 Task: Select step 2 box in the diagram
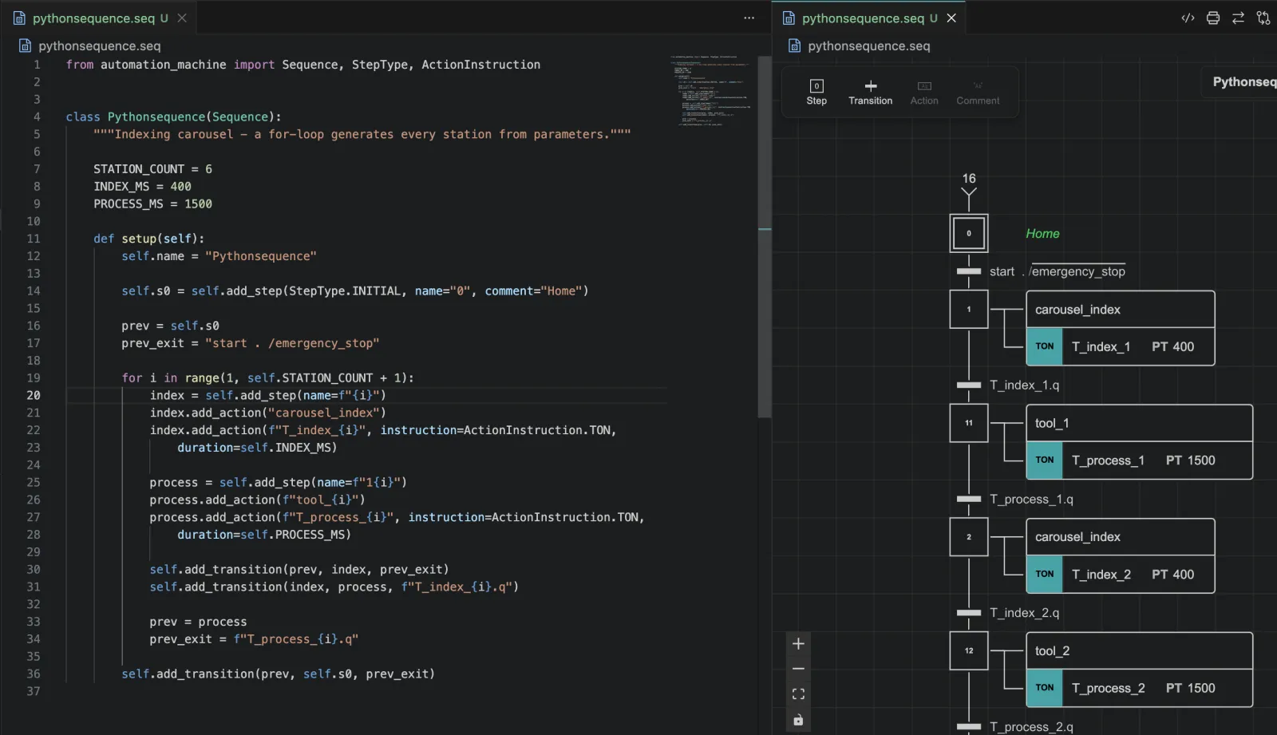click(969, 536)
